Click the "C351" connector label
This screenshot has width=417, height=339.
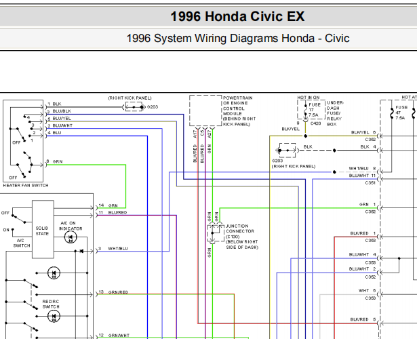tap(370, 182)
